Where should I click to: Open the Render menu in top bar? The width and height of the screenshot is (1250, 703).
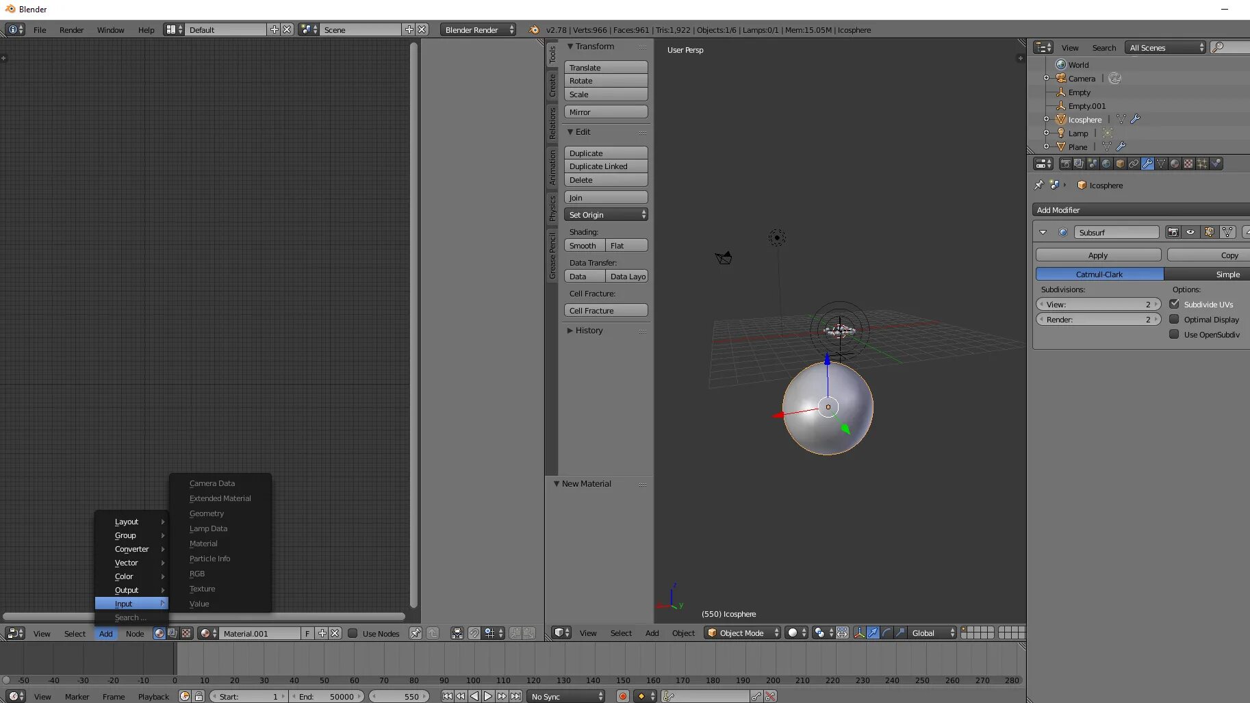pyautogui.click(x=71, y=29)
